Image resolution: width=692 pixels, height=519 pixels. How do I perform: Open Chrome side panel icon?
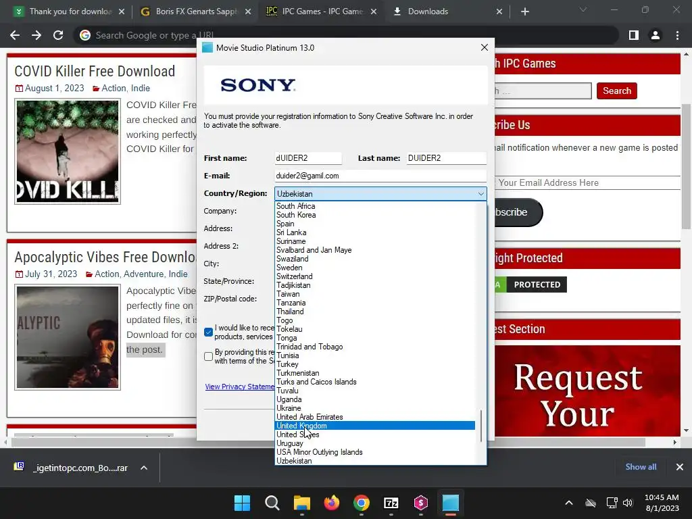(x=634, y=35)
